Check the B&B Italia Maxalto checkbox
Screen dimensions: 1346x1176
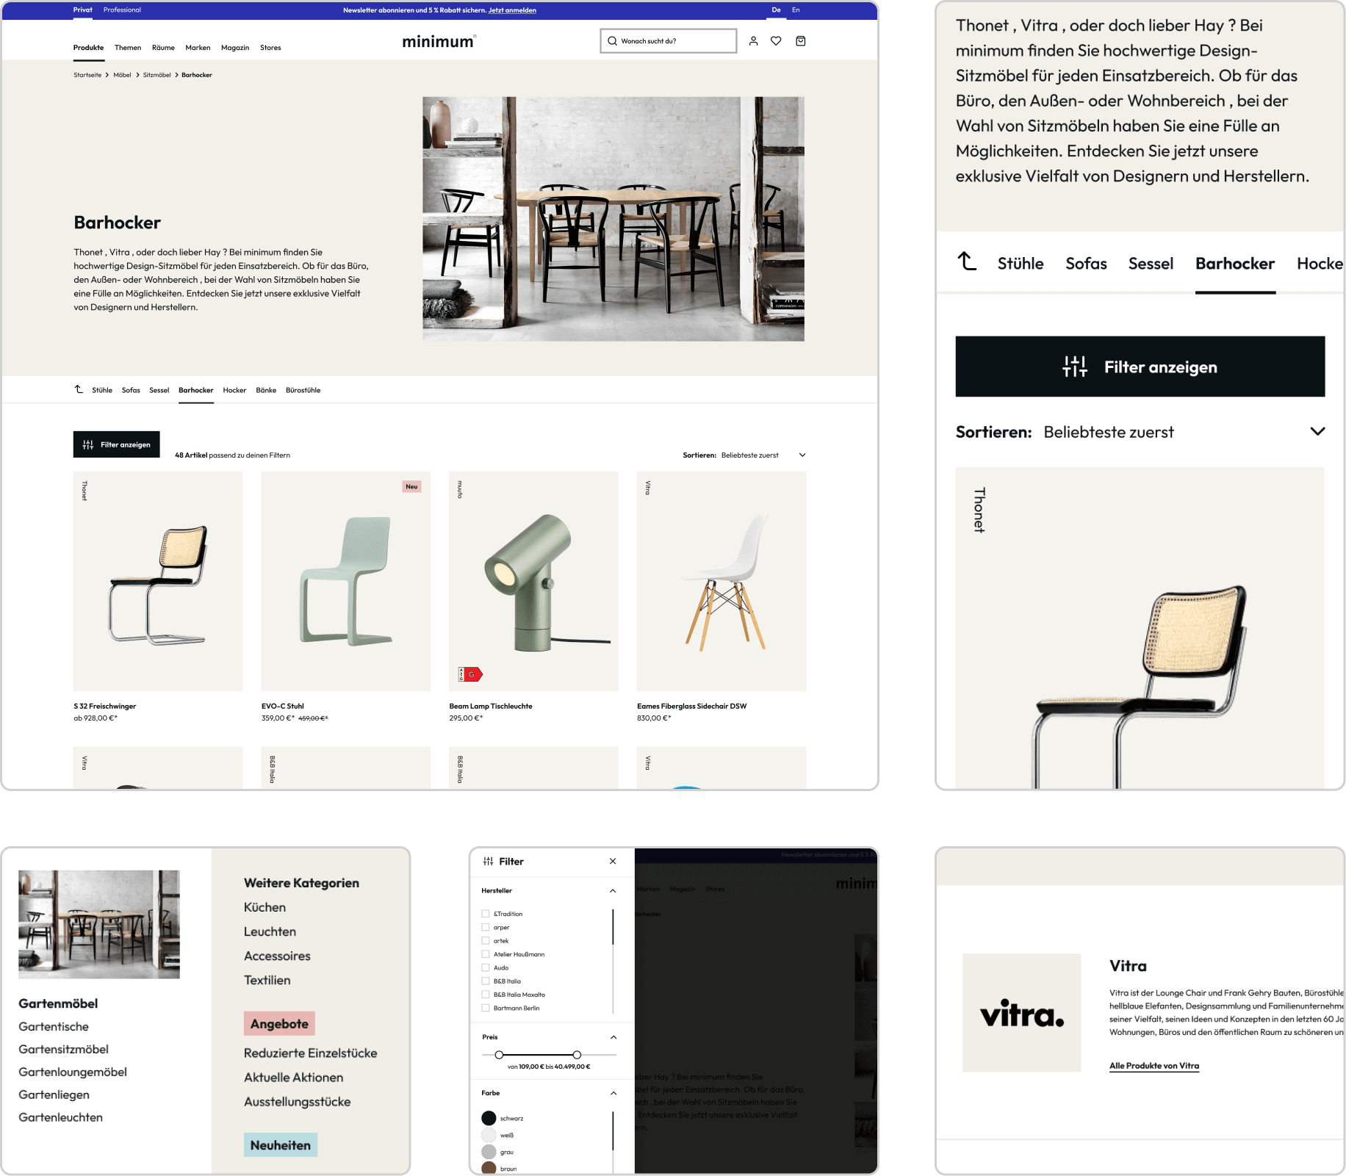click(x=485, y=995)
